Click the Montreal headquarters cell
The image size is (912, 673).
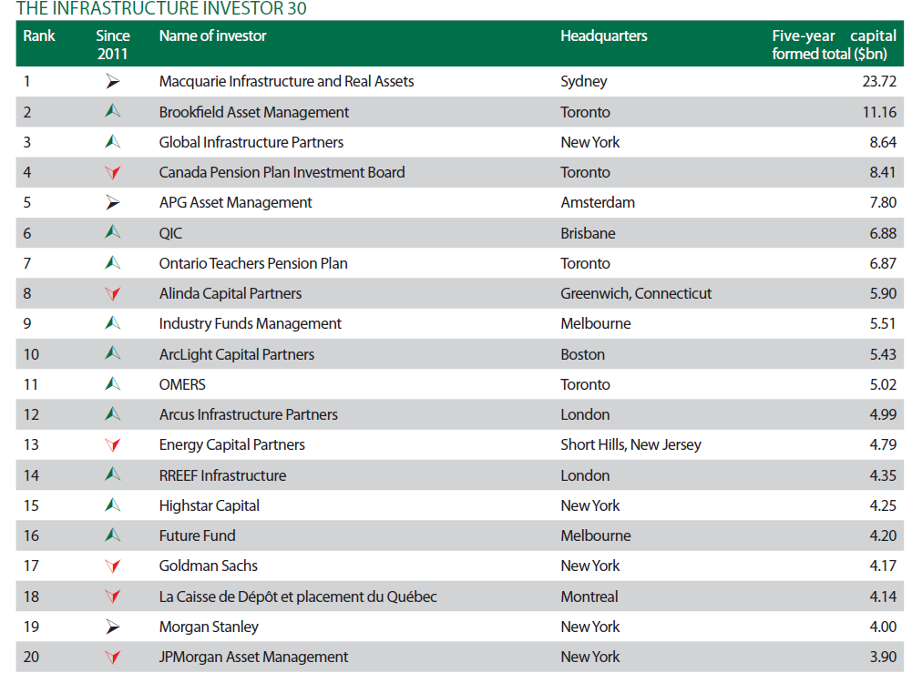coord(589,597)
